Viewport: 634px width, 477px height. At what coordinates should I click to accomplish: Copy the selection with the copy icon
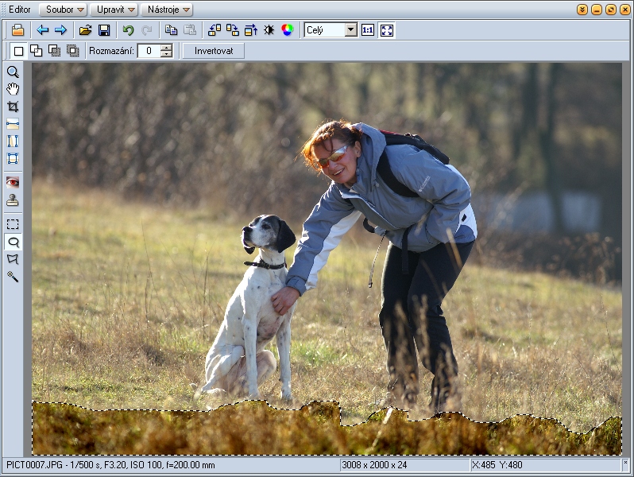point(171,30)
